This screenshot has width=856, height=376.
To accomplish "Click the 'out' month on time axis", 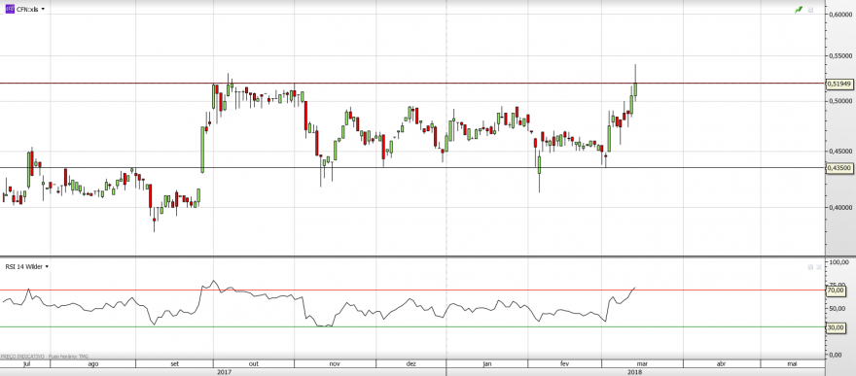I will pos(254,363).
